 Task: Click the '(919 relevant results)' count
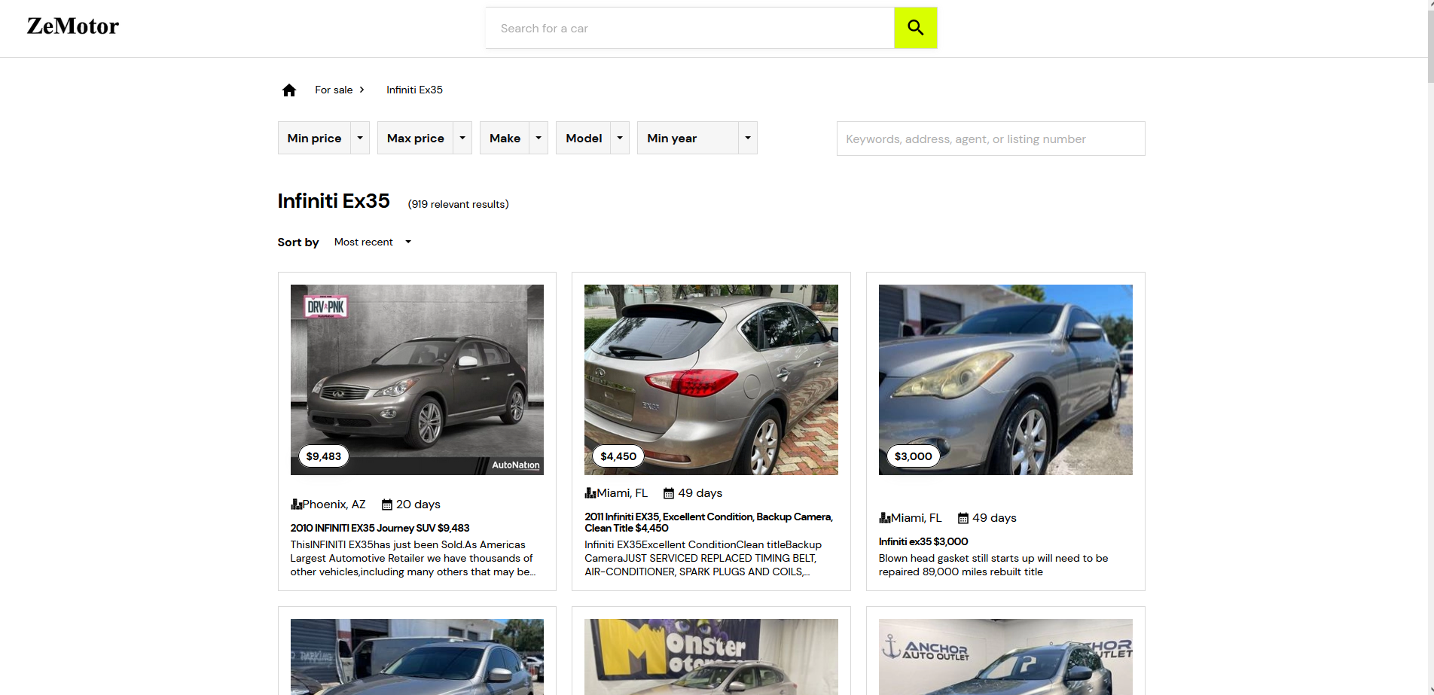tap(459, 204)
